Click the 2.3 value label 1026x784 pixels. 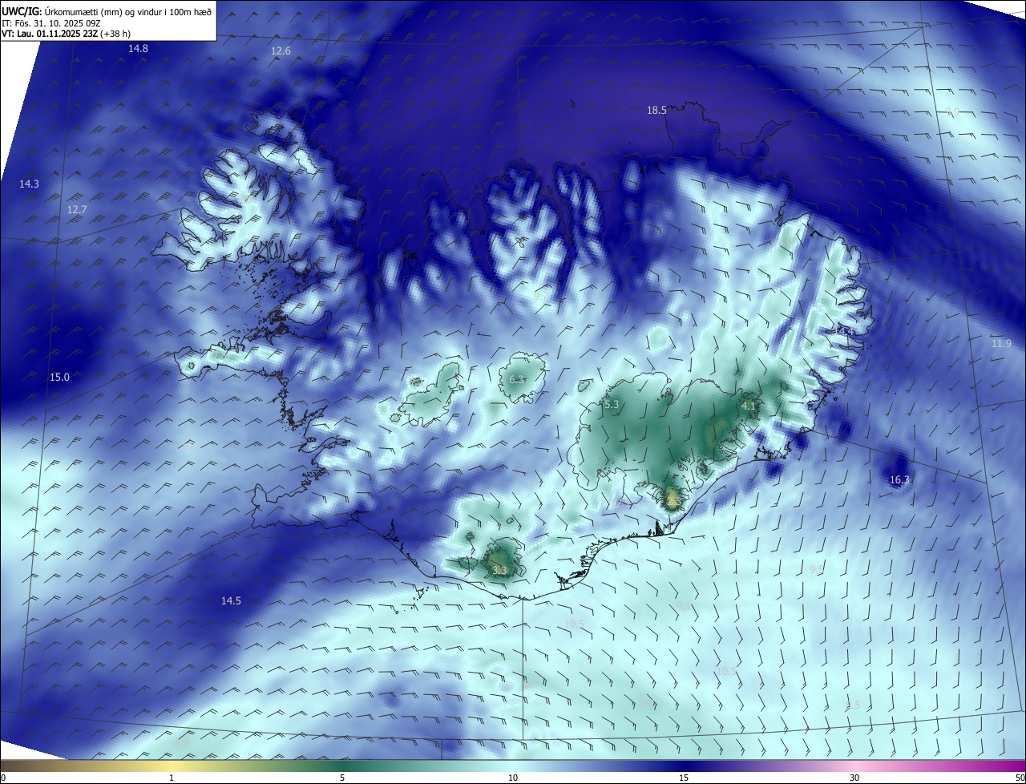(673, 502)
